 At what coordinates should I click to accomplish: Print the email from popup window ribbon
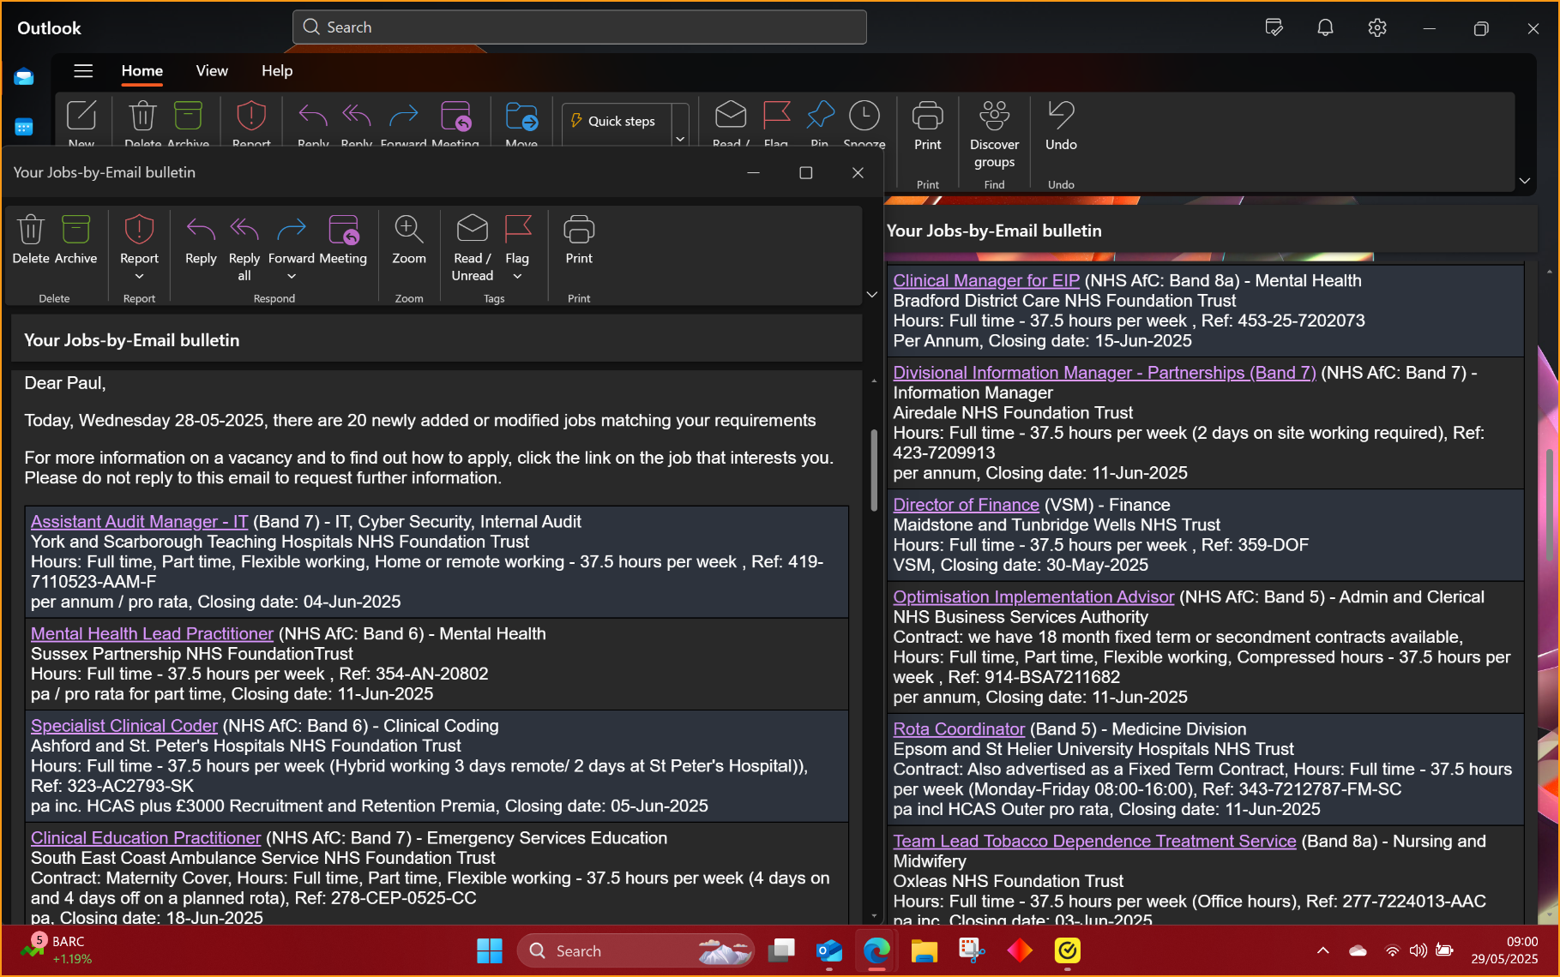click(x=579, y=230)
